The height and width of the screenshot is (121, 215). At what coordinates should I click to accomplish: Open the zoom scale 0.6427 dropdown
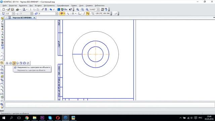98,9
